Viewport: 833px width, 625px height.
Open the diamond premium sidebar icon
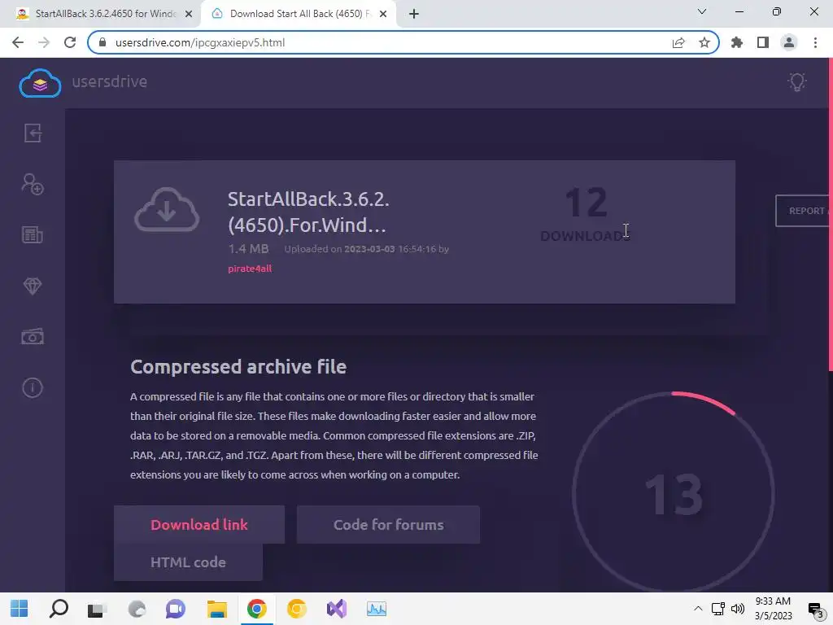click(x=33, y=286)
